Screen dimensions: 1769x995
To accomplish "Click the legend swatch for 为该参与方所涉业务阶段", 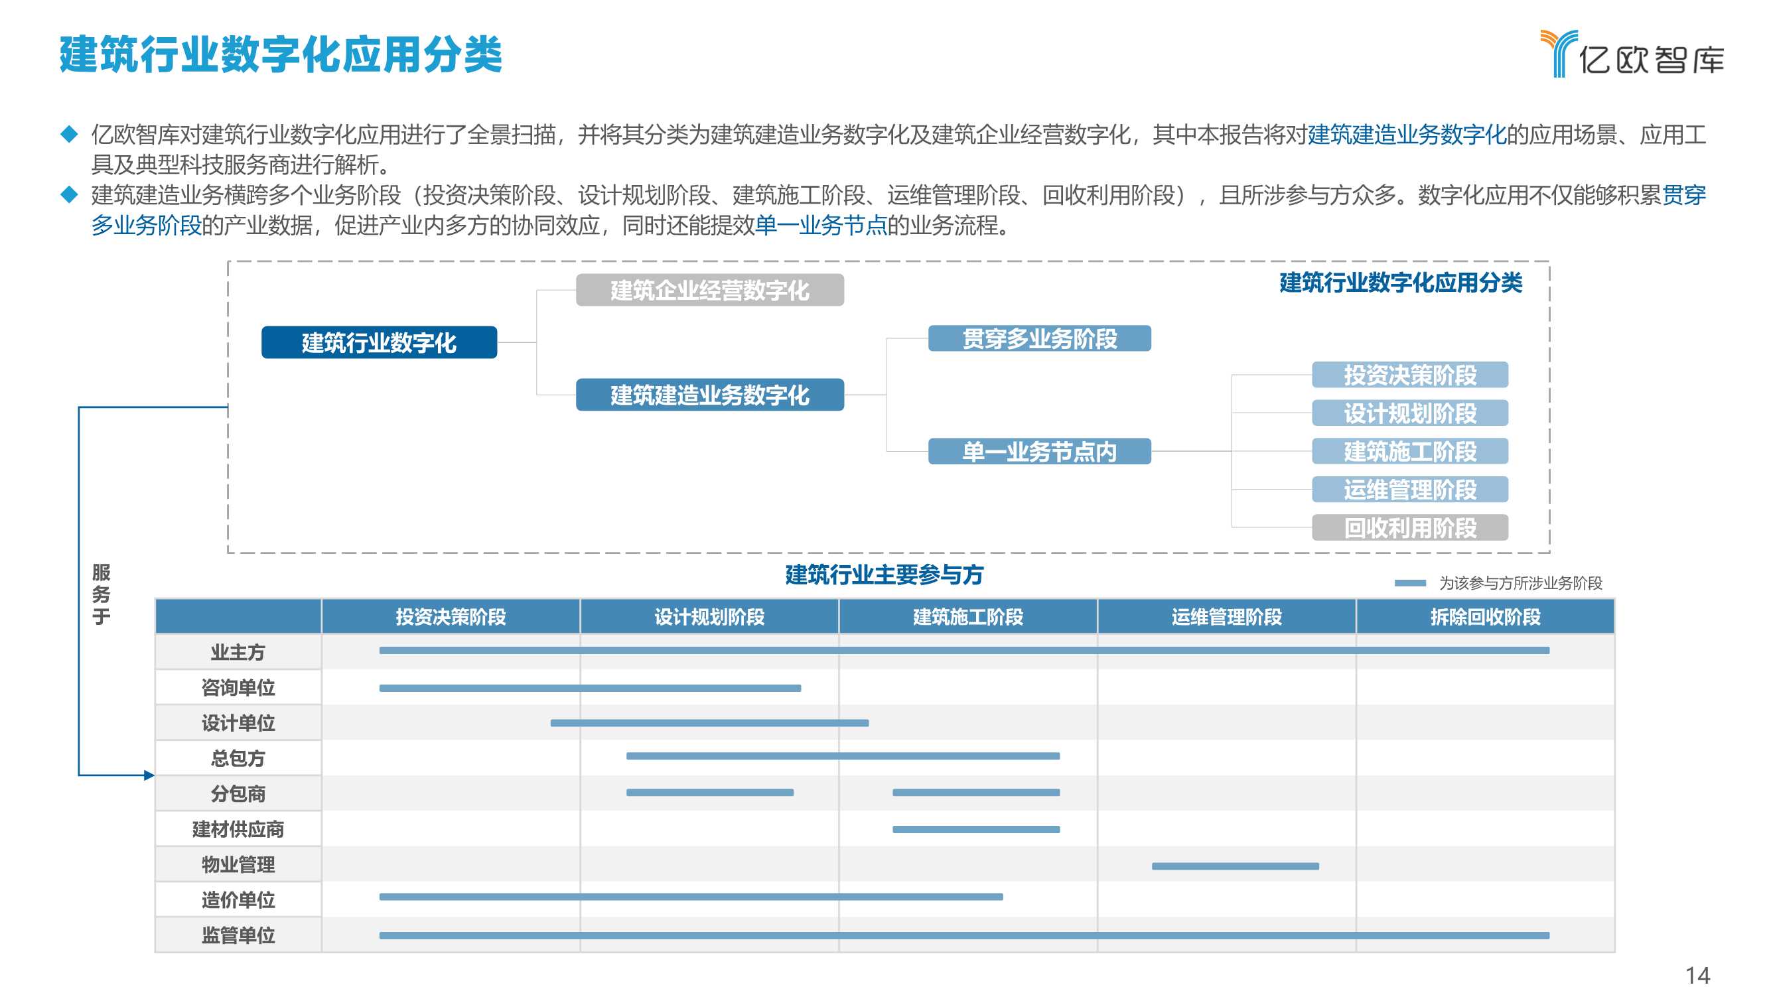I will coord(1411,583).
